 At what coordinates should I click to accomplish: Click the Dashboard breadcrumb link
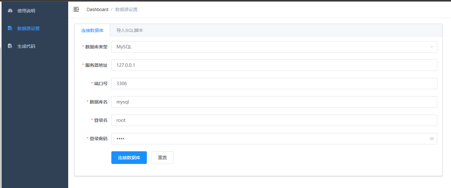click(97, 9)
